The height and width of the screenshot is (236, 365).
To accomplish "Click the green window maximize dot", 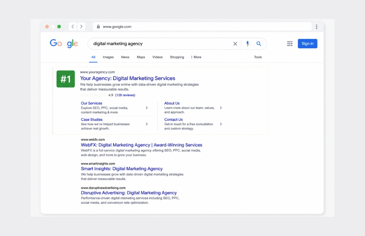I will 59,26.
